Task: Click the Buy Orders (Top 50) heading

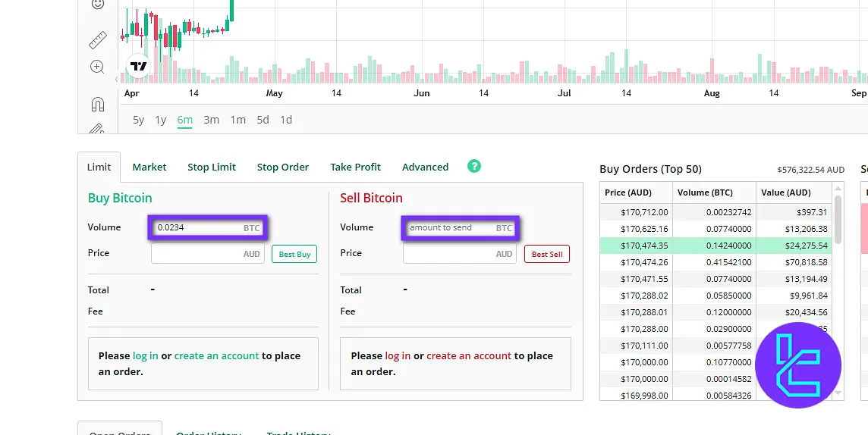Action: [x=650, y=169]
